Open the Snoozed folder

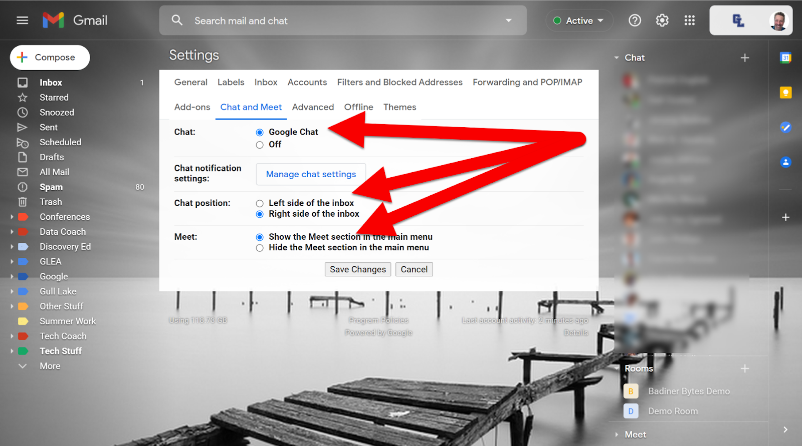click(x=57, y=113)
